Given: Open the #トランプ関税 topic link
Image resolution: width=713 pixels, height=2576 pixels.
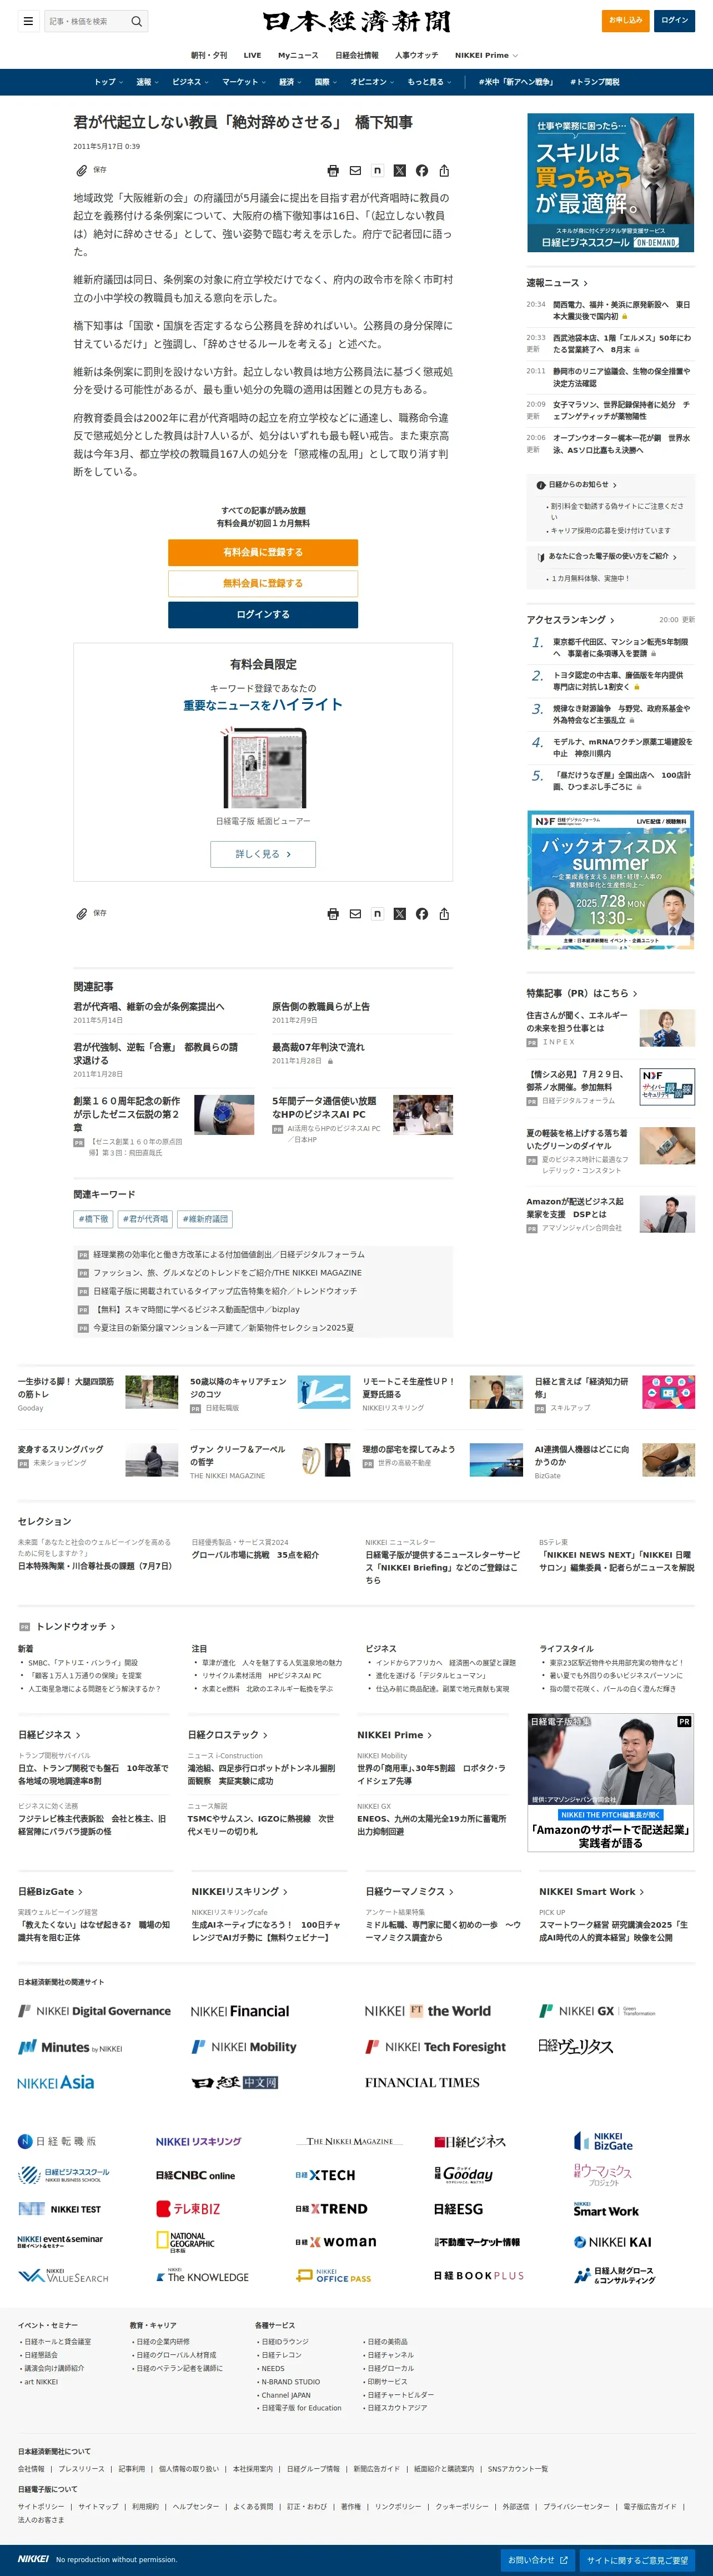Looking at the screenshot, I should [595, 82].
